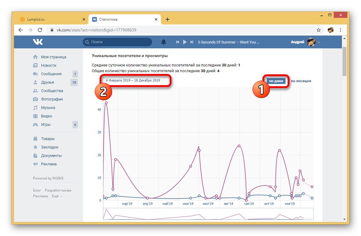Open date range 6 Февраля – 18 Декабря 2019
Image resolution: width=361 pixels, height=236 pixels.
133,80
